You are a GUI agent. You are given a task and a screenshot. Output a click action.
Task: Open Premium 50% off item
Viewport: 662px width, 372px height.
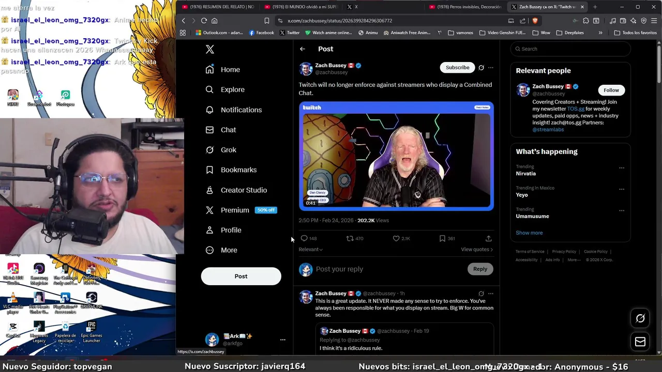tap(241, 210)
